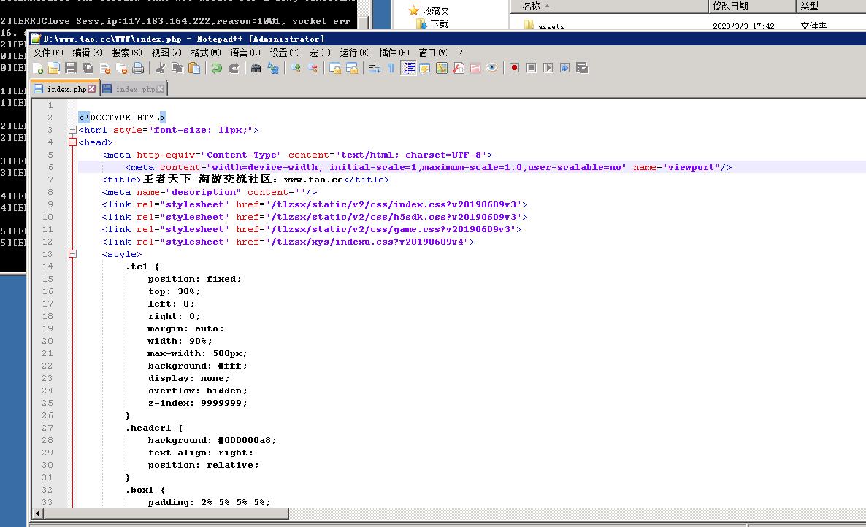The width and height of the screenshot is (866, 527).
Task: Sort by the 修改日期 column header
Action: point(730,6)
